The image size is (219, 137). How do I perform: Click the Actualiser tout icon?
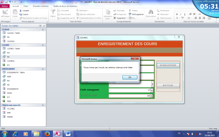pos(108,12)
